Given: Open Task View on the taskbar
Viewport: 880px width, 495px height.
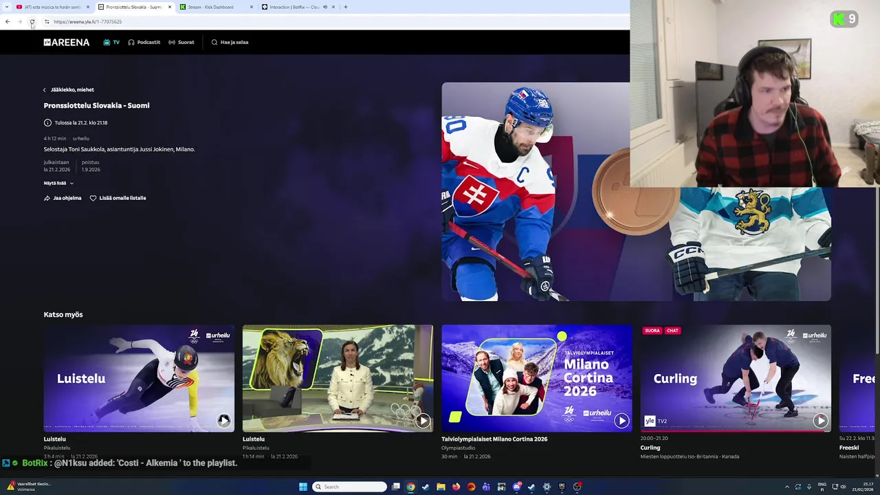Looking at the screenshot, I should pos(396,487).
